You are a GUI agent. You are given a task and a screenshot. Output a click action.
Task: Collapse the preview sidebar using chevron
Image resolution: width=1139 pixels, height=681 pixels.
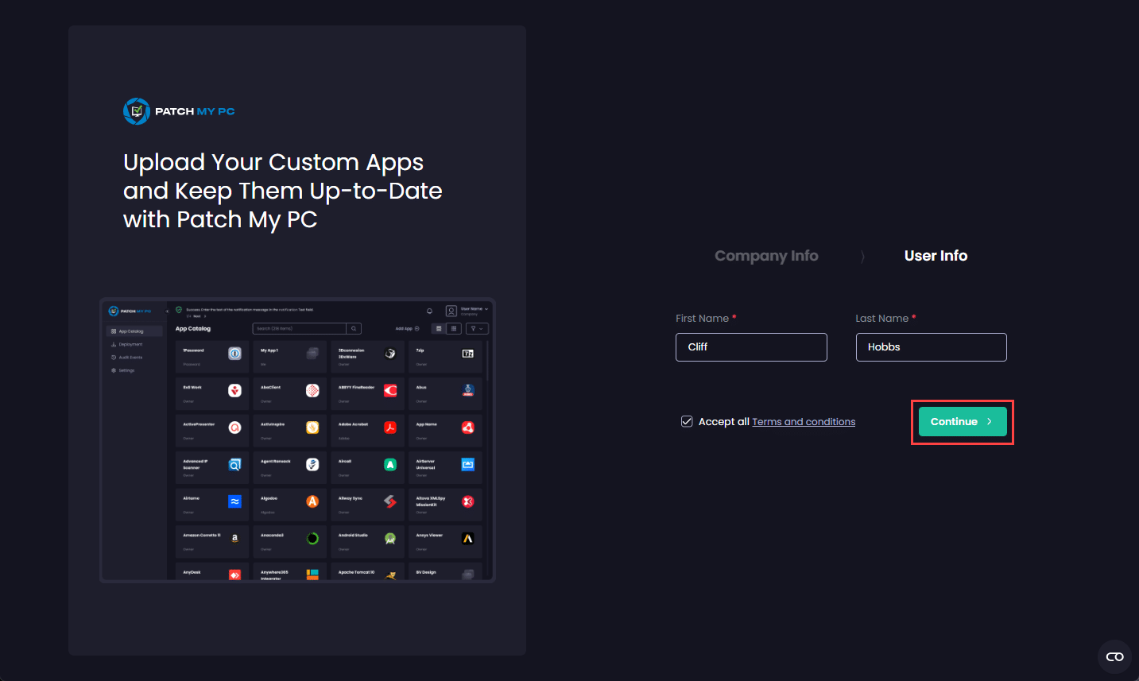167,311
